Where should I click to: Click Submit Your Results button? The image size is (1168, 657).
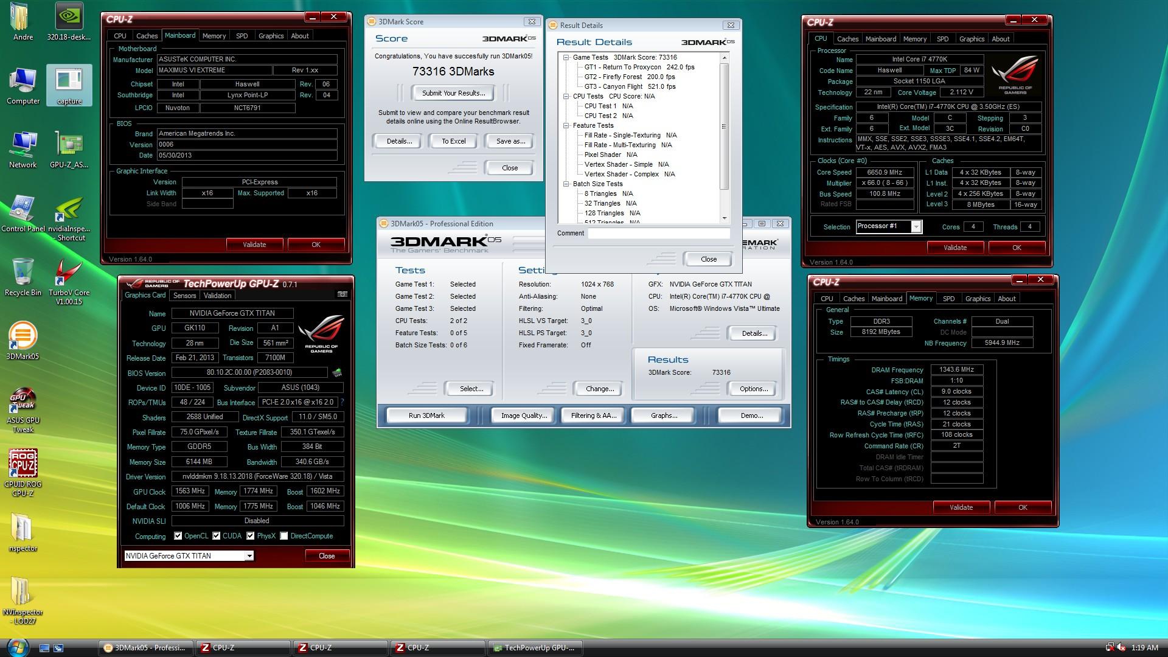pyautogui.click(x=454, y=93)
